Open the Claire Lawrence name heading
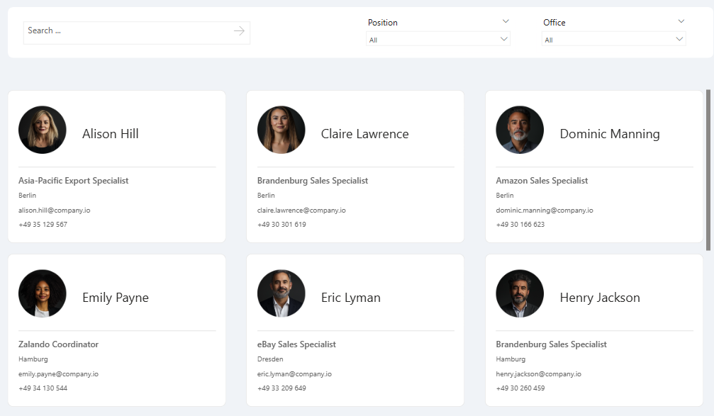 pyautogui.click(x=364, y=134)
